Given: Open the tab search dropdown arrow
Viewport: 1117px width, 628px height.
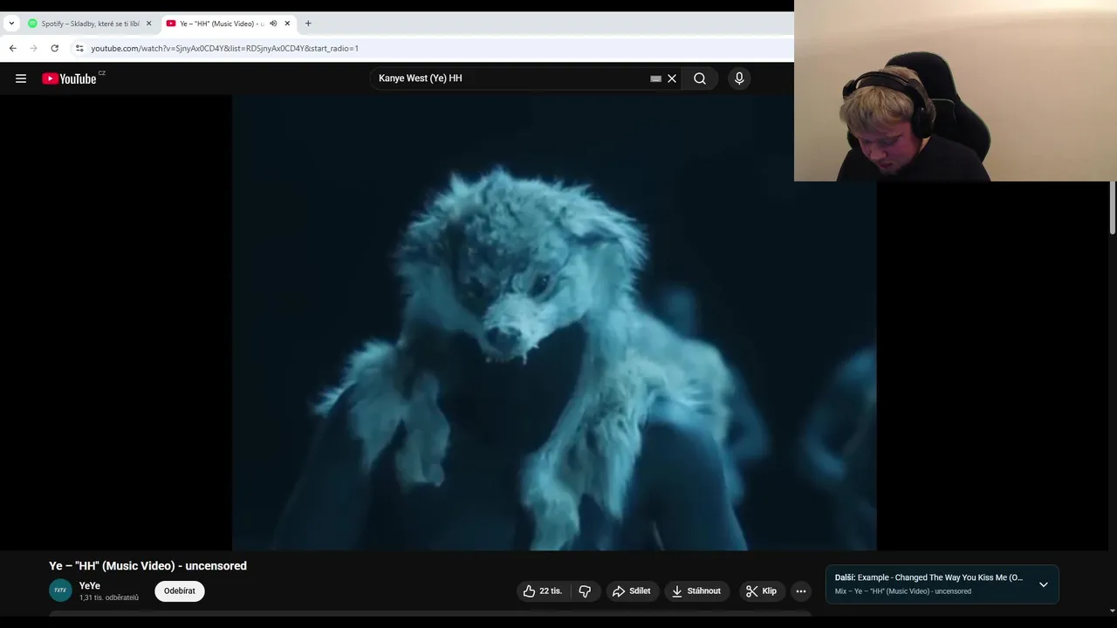Looking at the screenshot, I should (x=11, y=24).
